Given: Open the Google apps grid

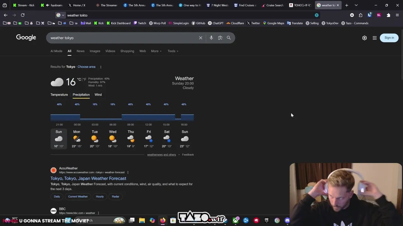Looking at the screenshot, I should tap(375, 38).
